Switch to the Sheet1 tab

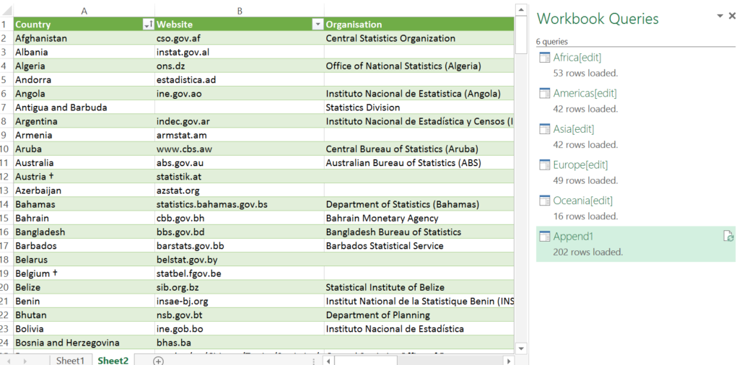pyautogui.click(x=70, y=360)
